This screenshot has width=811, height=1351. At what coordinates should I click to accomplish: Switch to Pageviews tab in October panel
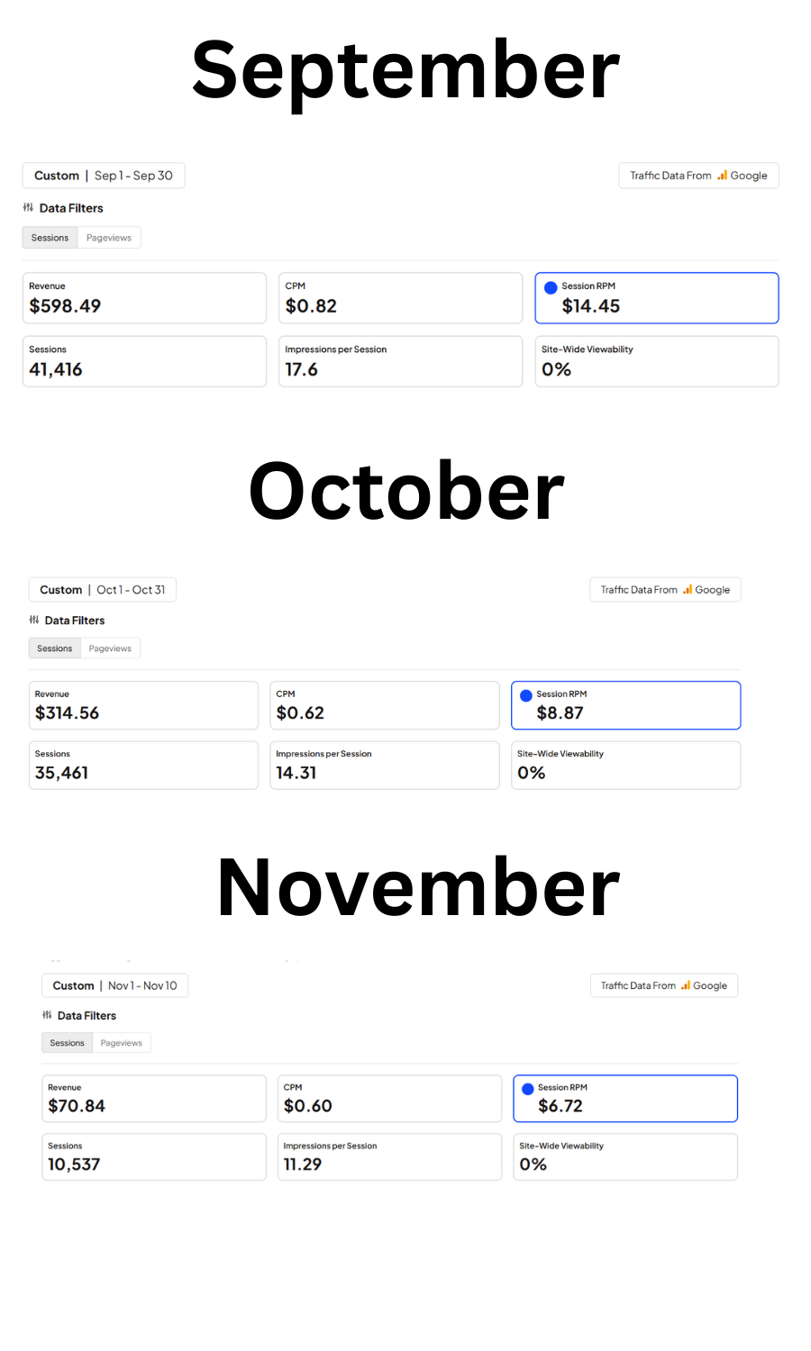[x=110, y=648]
